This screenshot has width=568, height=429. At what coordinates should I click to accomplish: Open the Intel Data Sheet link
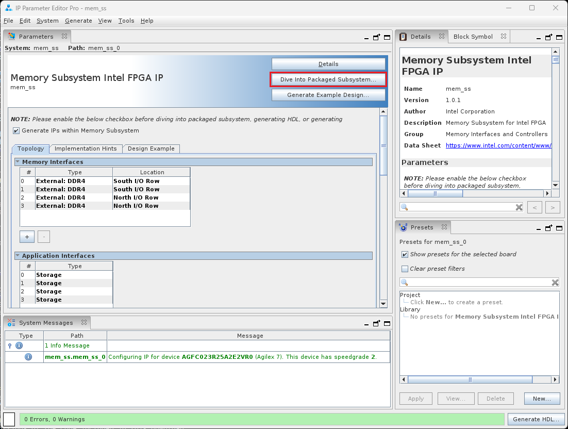(498, 145)
